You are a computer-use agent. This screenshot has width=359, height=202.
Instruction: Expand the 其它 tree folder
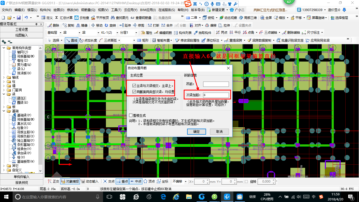click(4, 166)
